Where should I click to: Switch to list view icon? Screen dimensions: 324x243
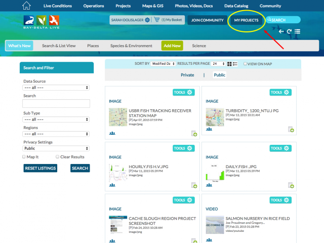tap(235, 64)
